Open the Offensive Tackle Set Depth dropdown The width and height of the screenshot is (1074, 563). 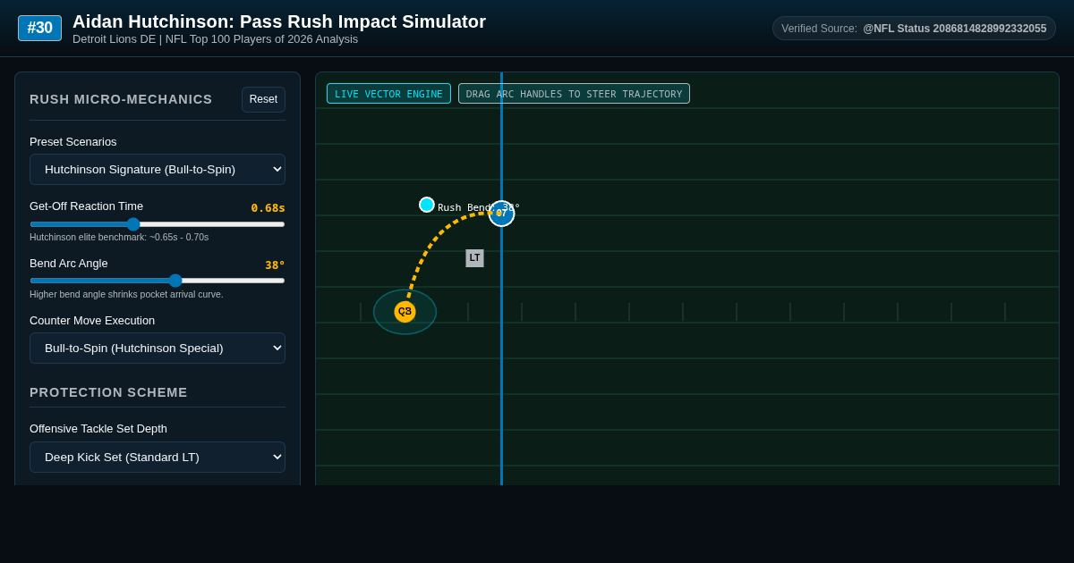point(158,457)
